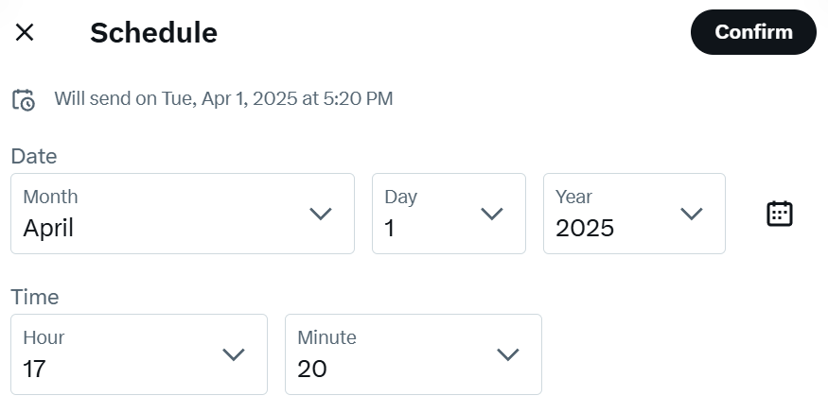Click the chevron arrow in Day field

(492, 214)
